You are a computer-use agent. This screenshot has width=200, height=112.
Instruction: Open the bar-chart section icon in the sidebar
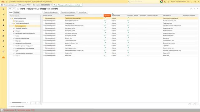pos(3,46)
